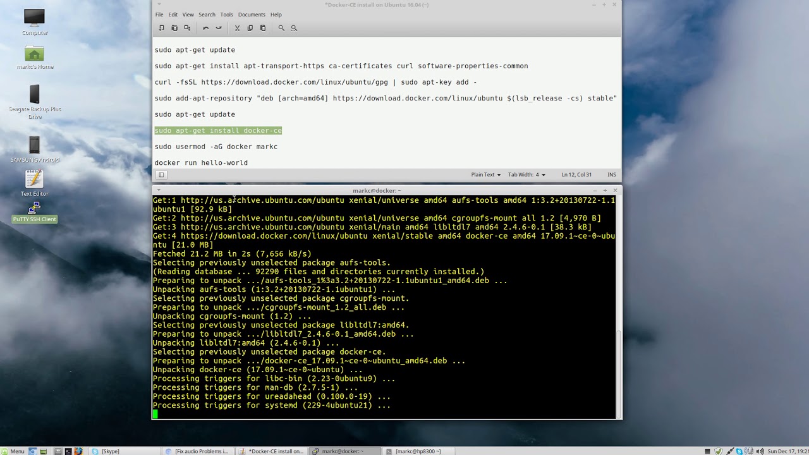This screenshot has width=809, height=455.
Task: Open the File menu
Action: point(159,15)
